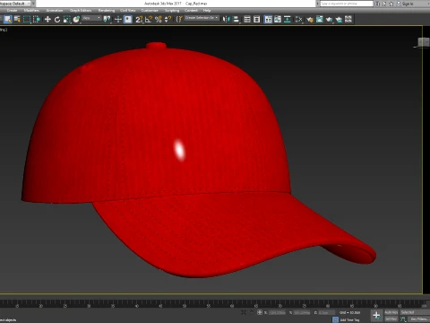Activate the Select and Place tool
This screenshot has width=430, height=323.
point(76,20)
